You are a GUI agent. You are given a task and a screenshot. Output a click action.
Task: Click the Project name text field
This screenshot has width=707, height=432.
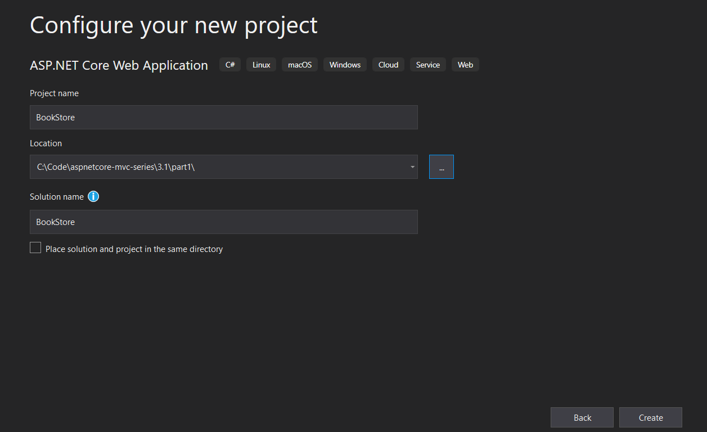[x=223, y=118]
